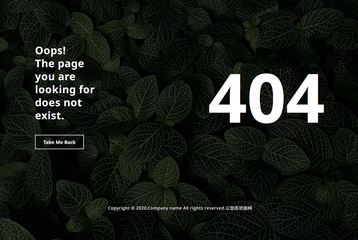
Task: Click the Take Me Back button
Action: click(60, 142)
